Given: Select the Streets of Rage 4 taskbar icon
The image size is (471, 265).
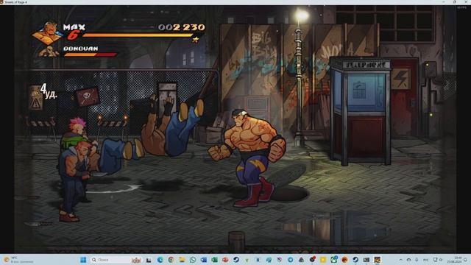Looking at the screenshot, I should 377,260.
